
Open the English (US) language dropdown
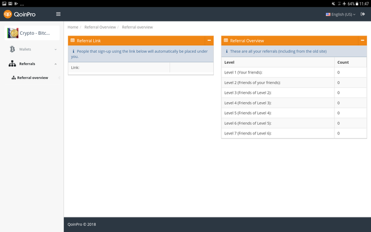[x=340, y=14]
